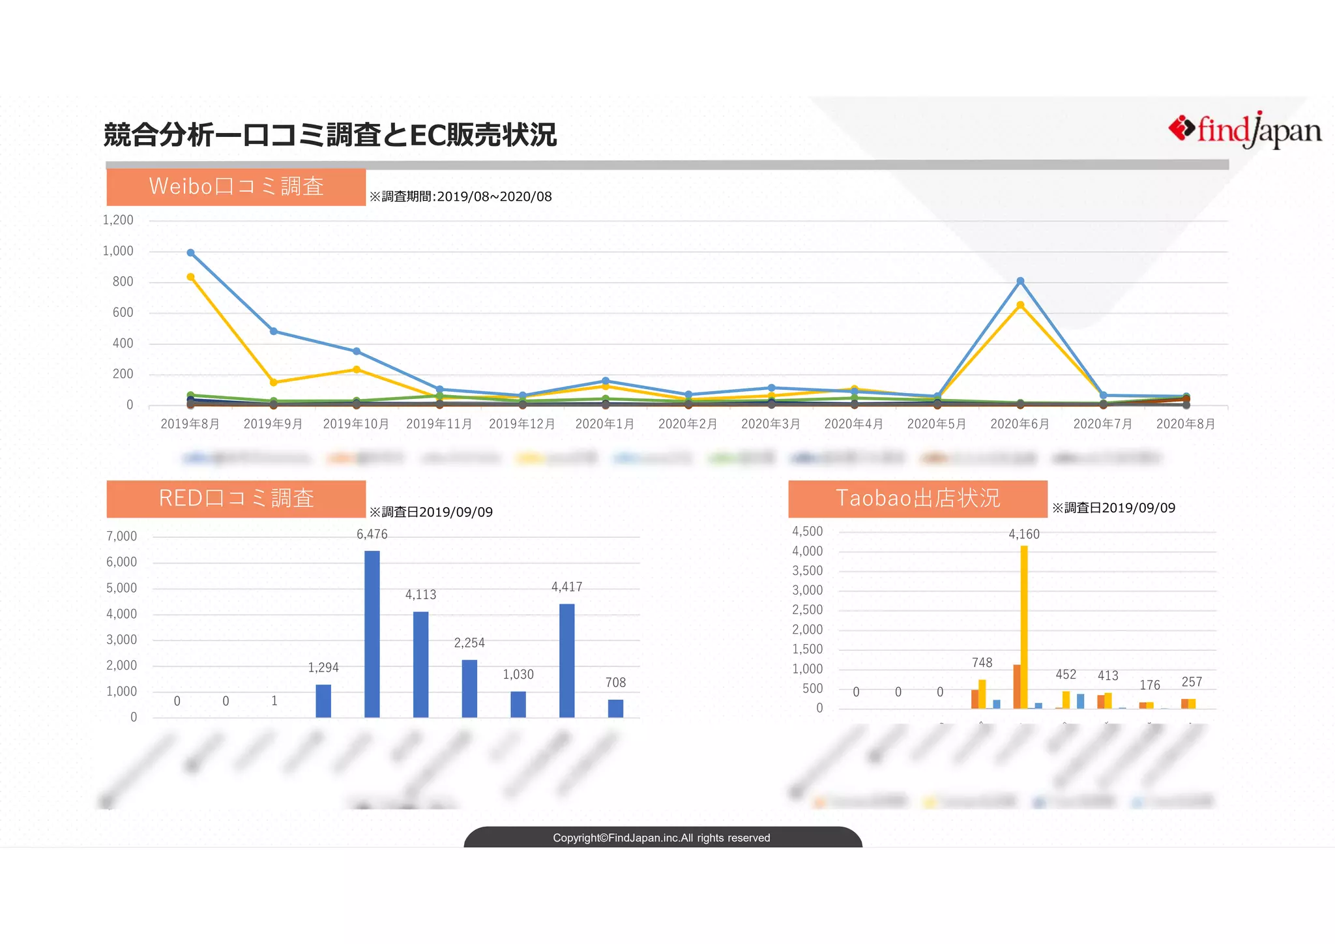This screenshot has width=1335, height=944.
Task: Click the blue line point at 2019年9月
Action: point(273,331)
